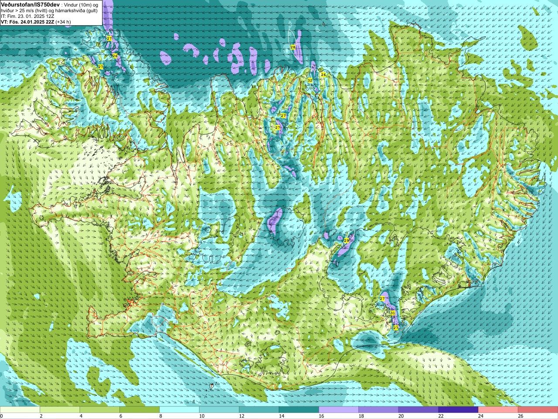Click the yellow gust marker reading 28
This screenshot has height=419, width=558.
click(x=293, y=47)
